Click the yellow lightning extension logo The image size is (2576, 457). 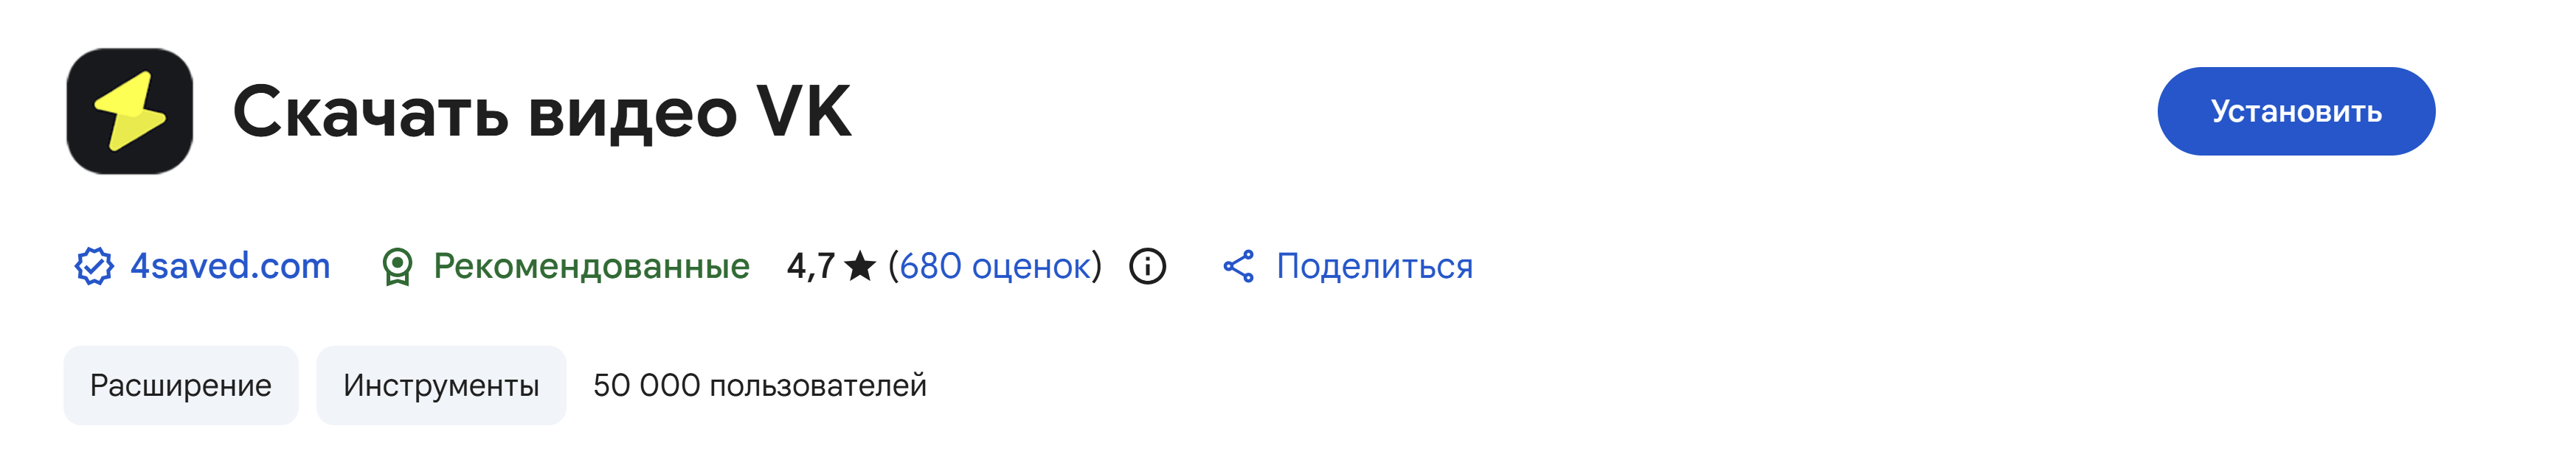click(x=130, y=111)
